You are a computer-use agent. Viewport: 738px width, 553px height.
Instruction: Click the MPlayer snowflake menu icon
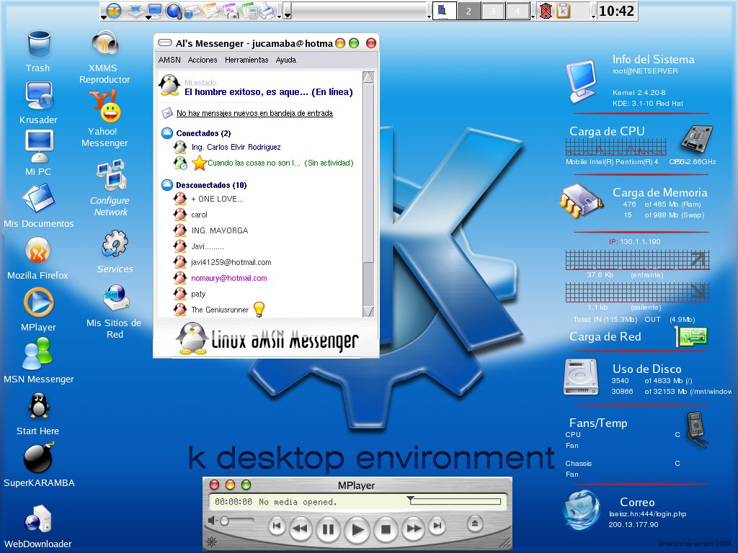pyautogui.click(x=213, y=541)
